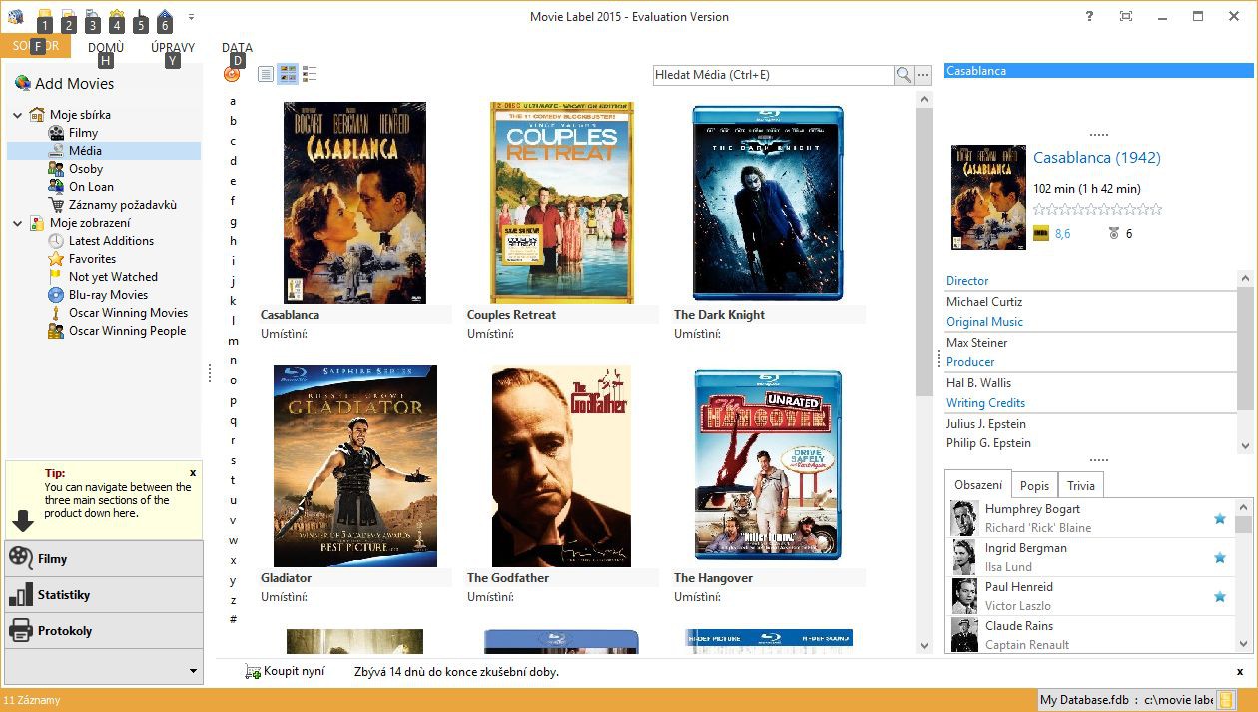Click the Hledat Média search field
The width and height of the screenshot is (1258, 712).
[x=773, y=75]
